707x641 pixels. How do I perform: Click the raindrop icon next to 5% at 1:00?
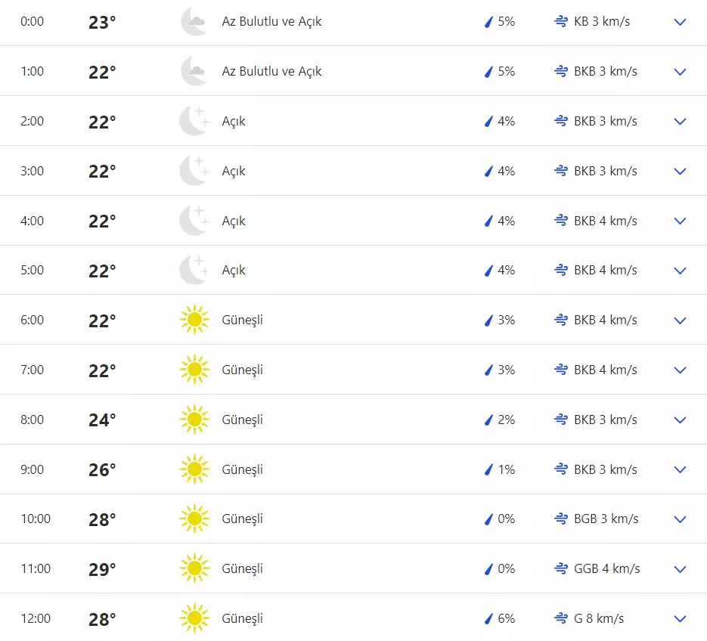tap(488, 72)
